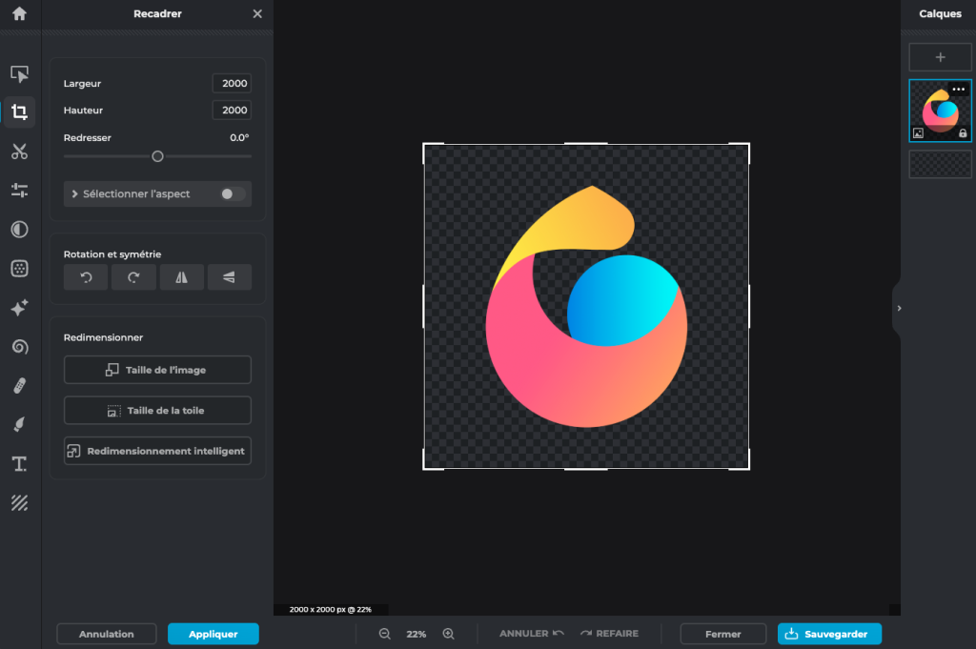
Task: Select the Liquify spiral tool
Action: point(19,347)
